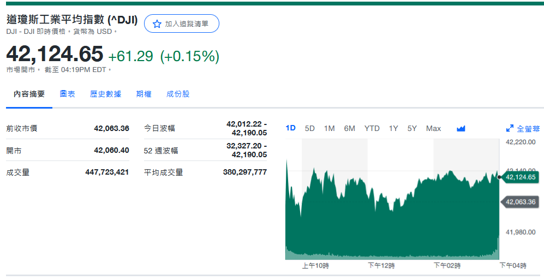This screenshot has width=544, height=280.
Task: Click 加入追蹤清單 button
Action: 182,24
